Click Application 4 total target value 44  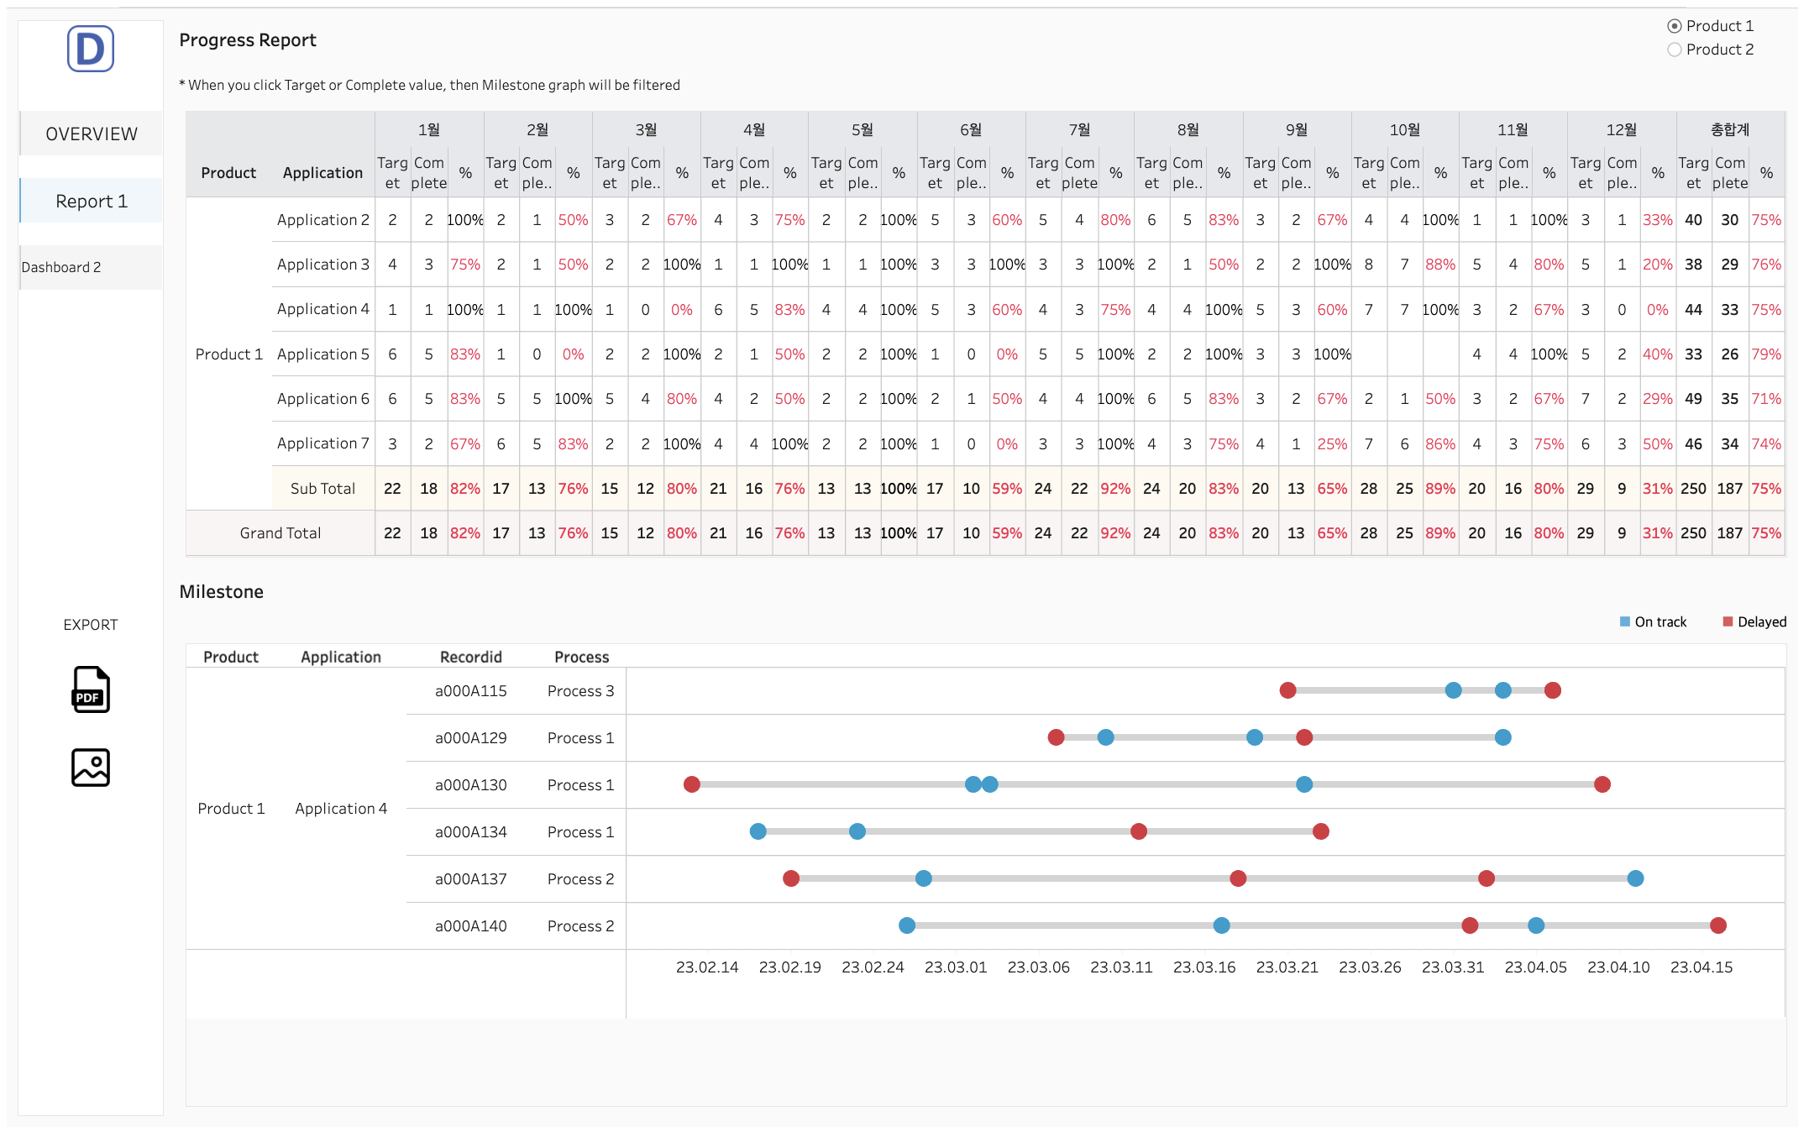[x=1693, y=310]
